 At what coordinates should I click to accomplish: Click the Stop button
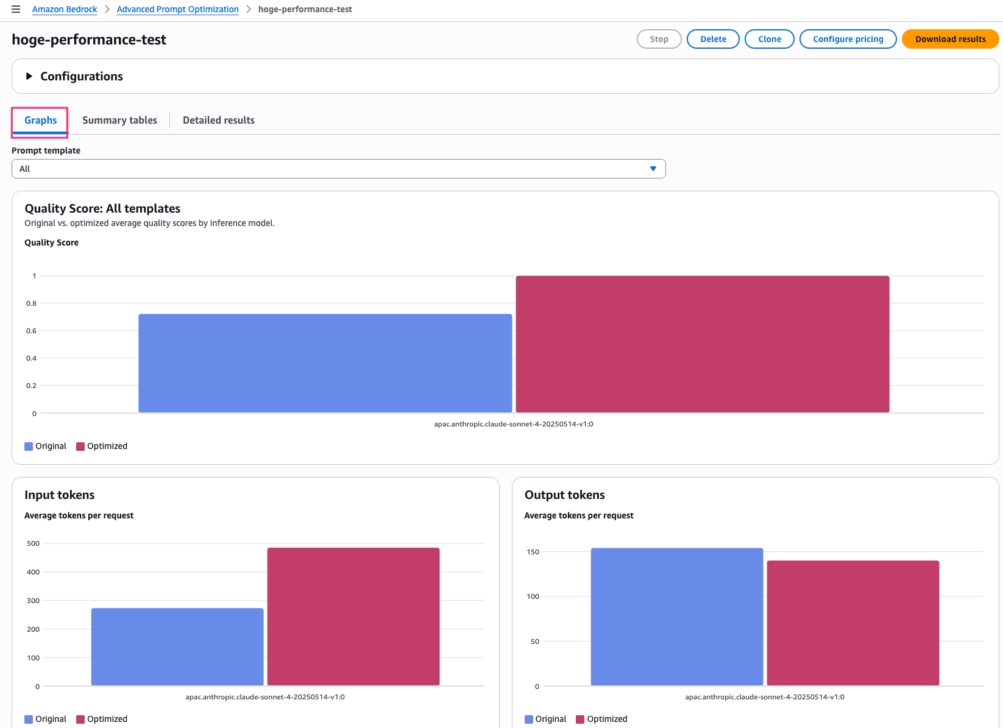pos(659,39)
